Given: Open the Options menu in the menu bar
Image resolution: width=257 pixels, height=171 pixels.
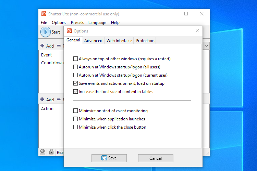Looking at the screenshot, I should coord(59,23).
